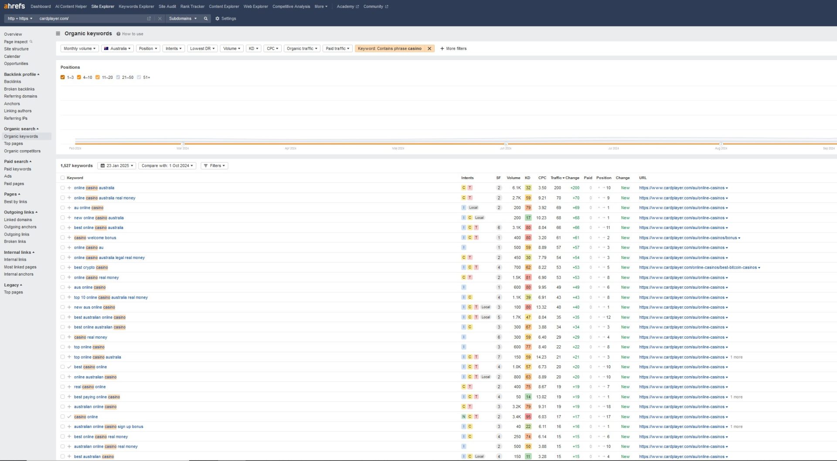
Task: Expand plus icon for online casino australia
Action: click(69, 188)
